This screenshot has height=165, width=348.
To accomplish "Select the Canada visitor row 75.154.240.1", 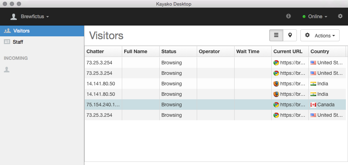I will [215, 105].
